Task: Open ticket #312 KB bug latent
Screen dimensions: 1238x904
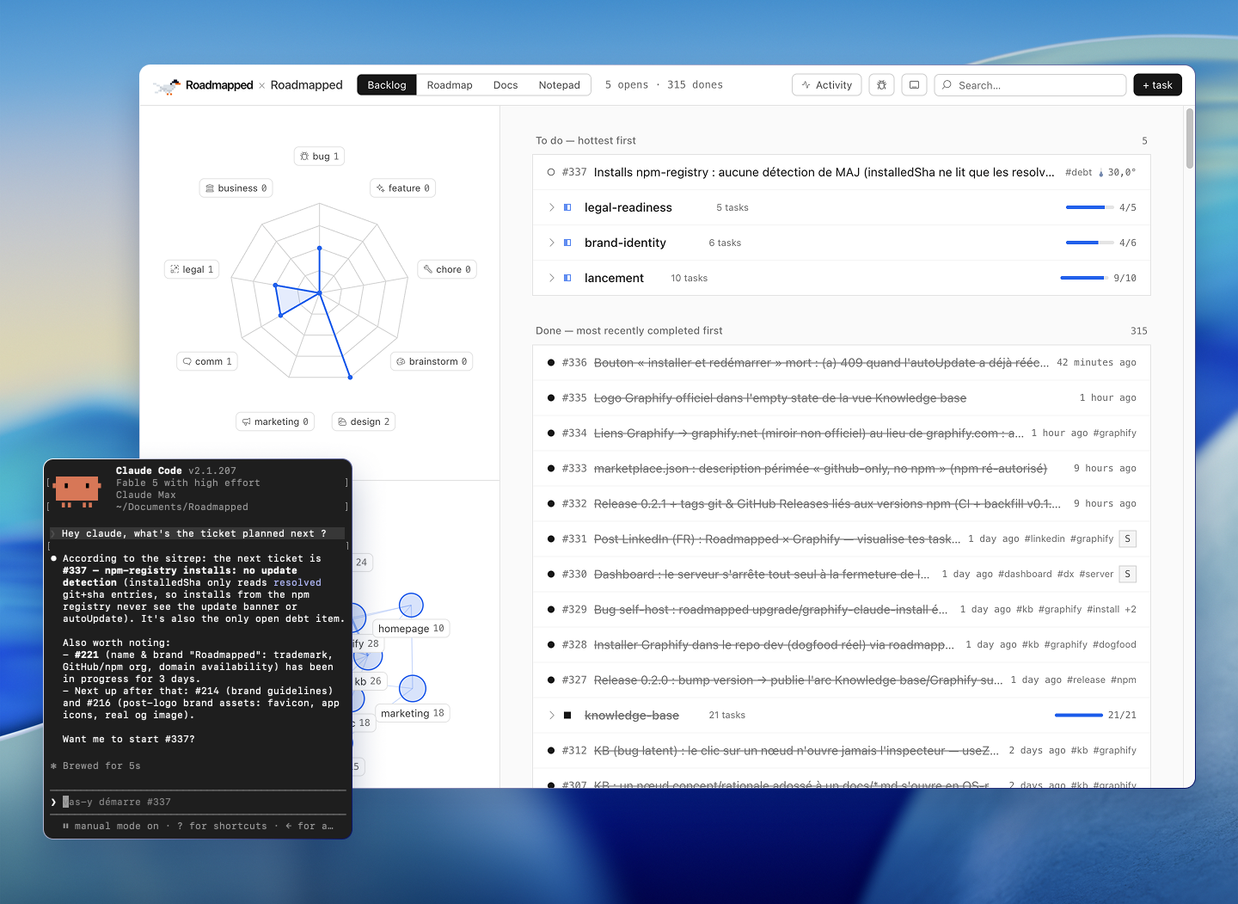Action: 796,751
